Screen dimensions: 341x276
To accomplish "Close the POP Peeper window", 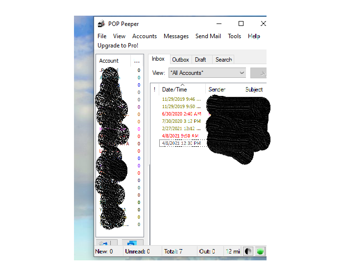I will pos(263,23).
